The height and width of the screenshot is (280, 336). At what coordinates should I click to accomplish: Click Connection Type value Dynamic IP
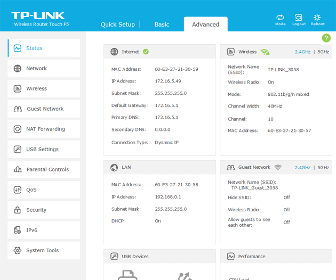166,143
